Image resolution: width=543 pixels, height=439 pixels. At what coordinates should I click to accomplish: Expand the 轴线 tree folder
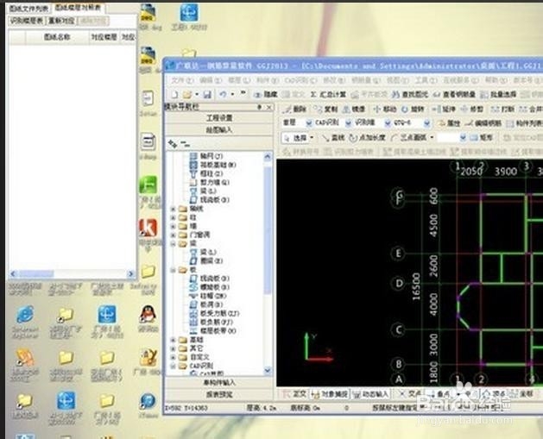(x=174, y=209)
